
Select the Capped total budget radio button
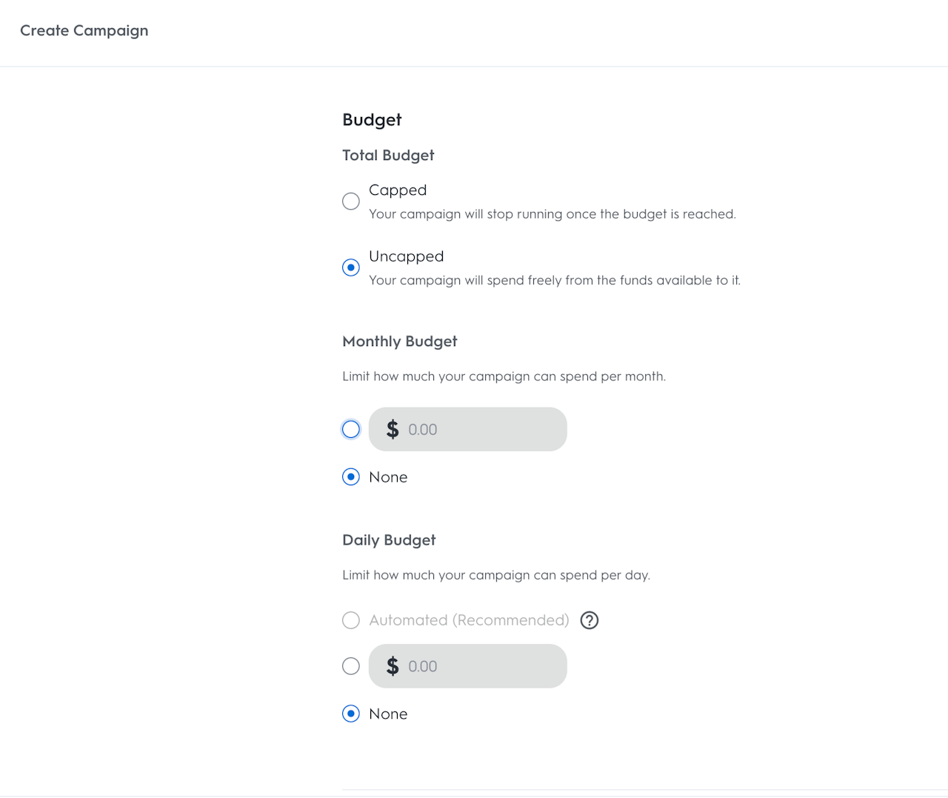tap(351, 202)
